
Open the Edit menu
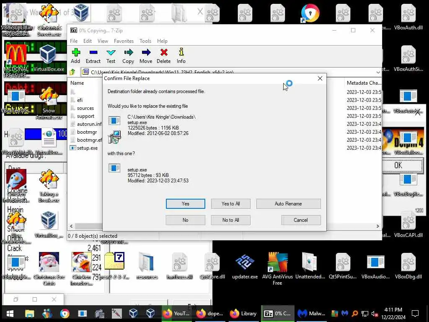(x=88, y=41)
